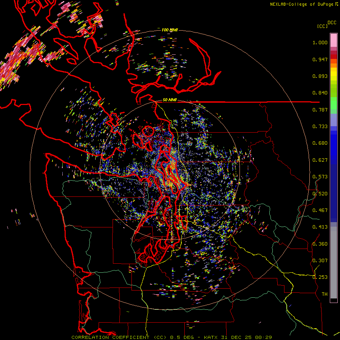The height and width of the screenshot is (340, 340).
Task: Click the 1.000 value on color scale
Action: coord(320,42)
